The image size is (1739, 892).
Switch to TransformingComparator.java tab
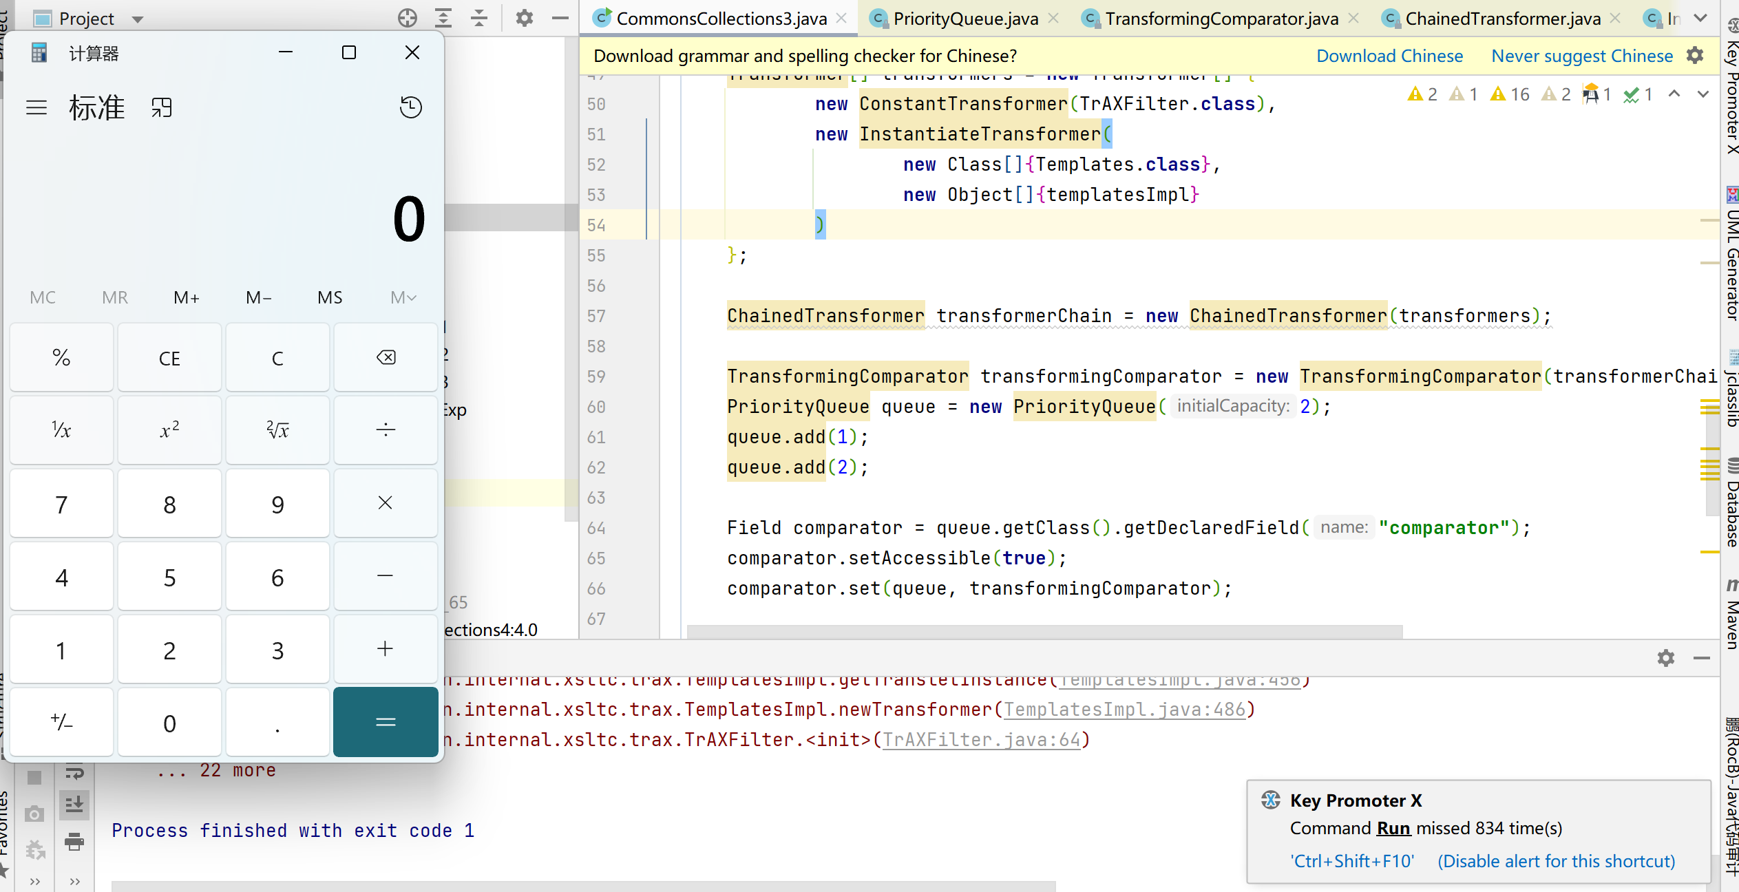point(1221,19)
